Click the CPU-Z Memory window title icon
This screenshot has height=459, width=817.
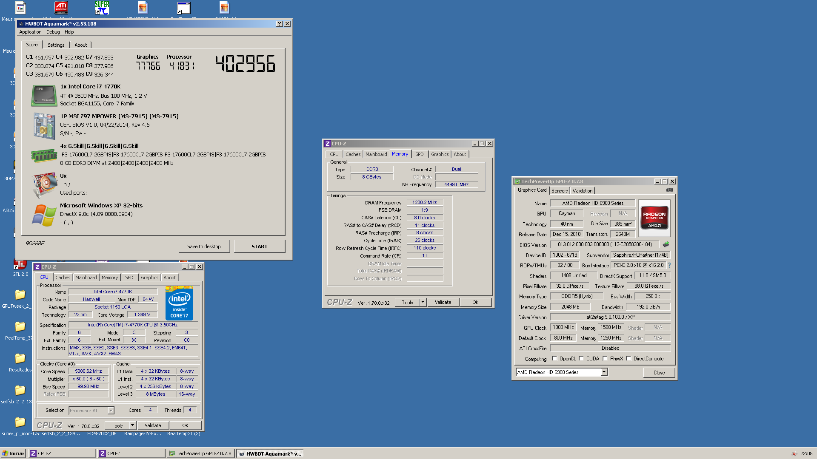(328, 144)
